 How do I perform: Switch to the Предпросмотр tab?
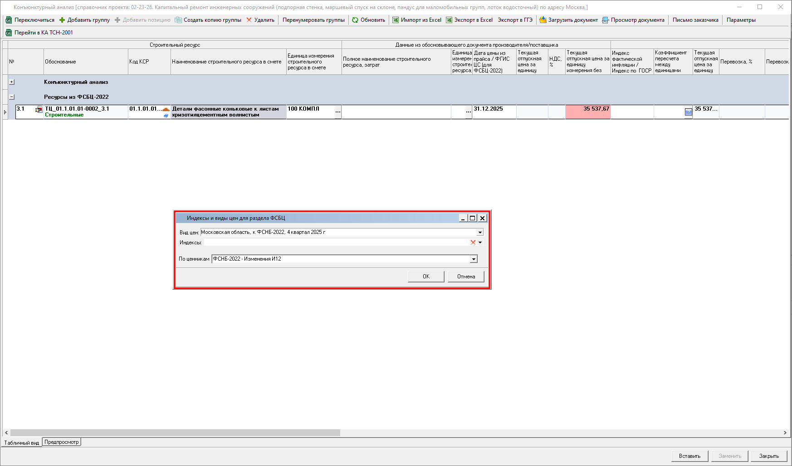point(62,442)
